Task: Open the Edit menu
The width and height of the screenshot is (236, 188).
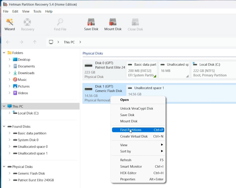Action: point(15,12)
